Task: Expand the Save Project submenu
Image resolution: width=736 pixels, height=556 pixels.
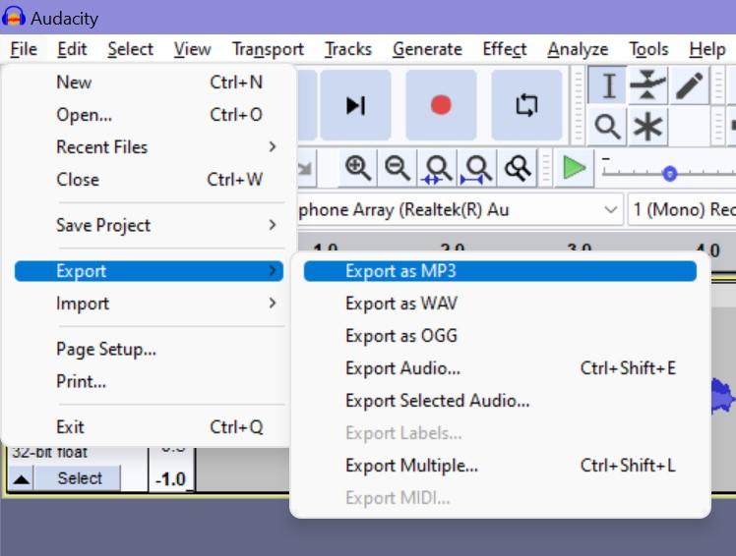Action: [149, 226]
